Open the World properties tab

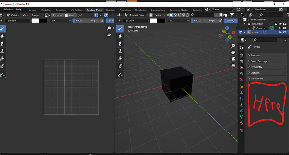(242, 79)
